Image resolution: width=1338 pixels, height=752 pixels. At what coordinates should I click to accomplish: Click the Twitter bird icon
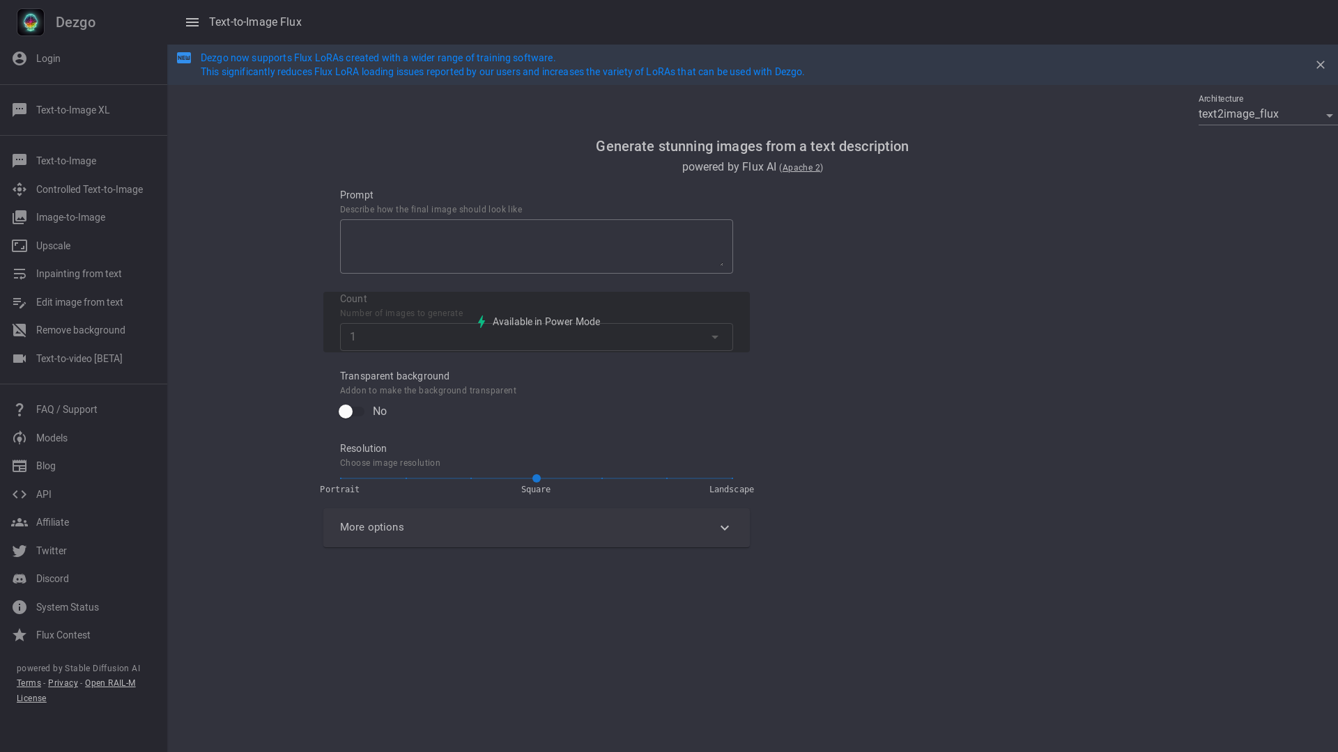click(x=20, y=551)
